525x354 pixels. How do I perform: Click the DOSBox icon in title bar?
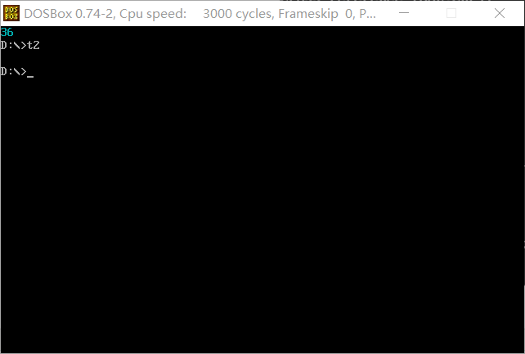click(x=11, y=13)
